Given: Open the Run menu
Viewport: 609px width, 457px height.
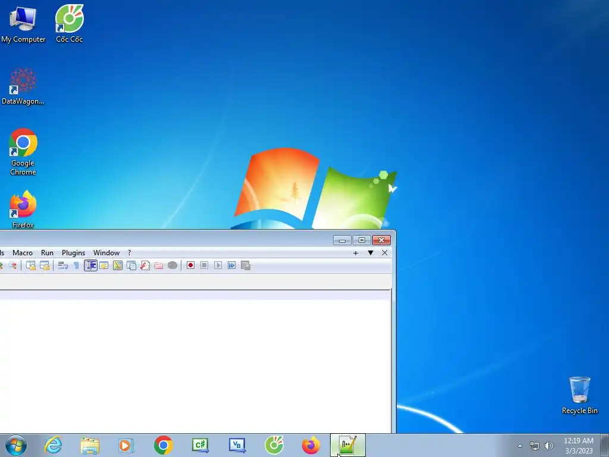Looking at the screenshot, I should [48, 252].
